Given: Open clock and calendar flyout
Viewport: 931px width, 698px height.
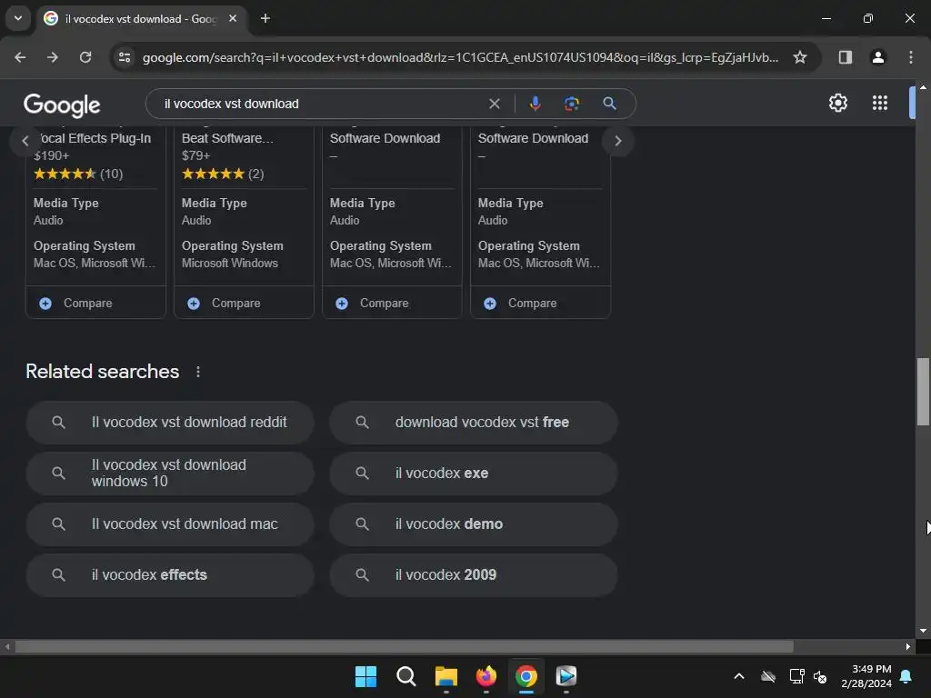Looking at the screenshot, I should pos(866,676).
